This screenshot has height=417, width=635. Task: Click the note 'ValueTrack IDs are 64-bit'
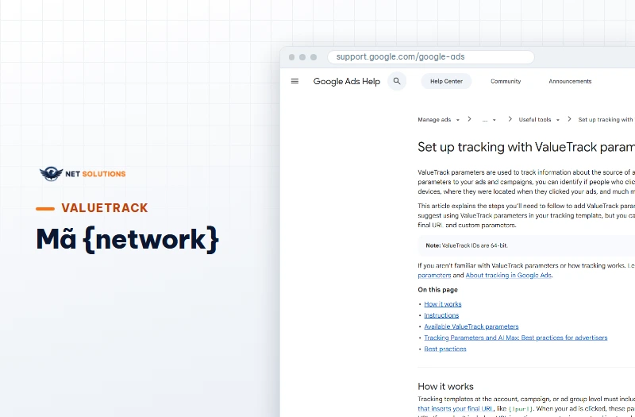click(467, 245)
